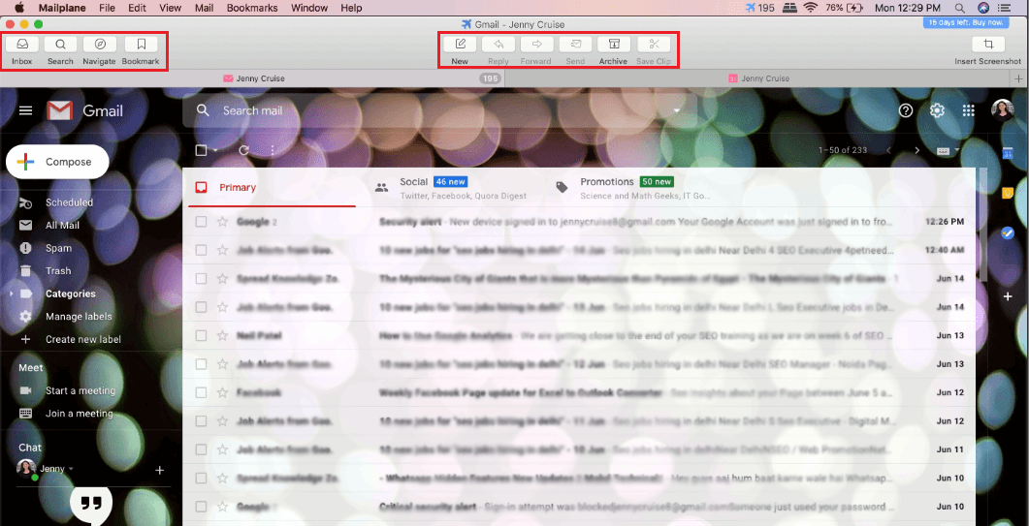The height and width of the screenshot is (526, 1029).
Task: Click the Bookmark toolbar icon
Action: tap(141, 45)
